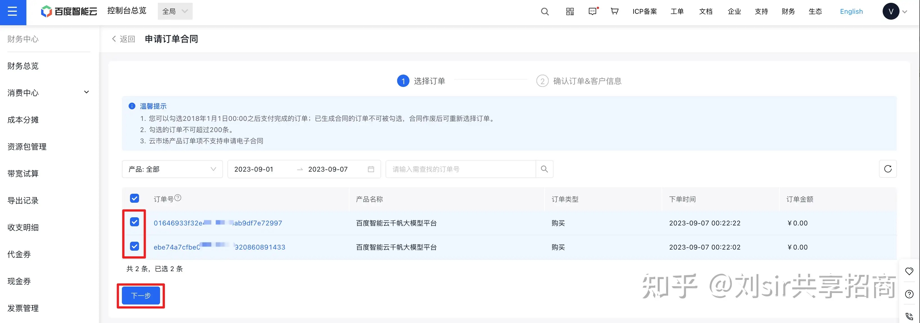Open 收支明细 in sidebar
This screenshot has width=920, height=323.
[x=23, y=227]
